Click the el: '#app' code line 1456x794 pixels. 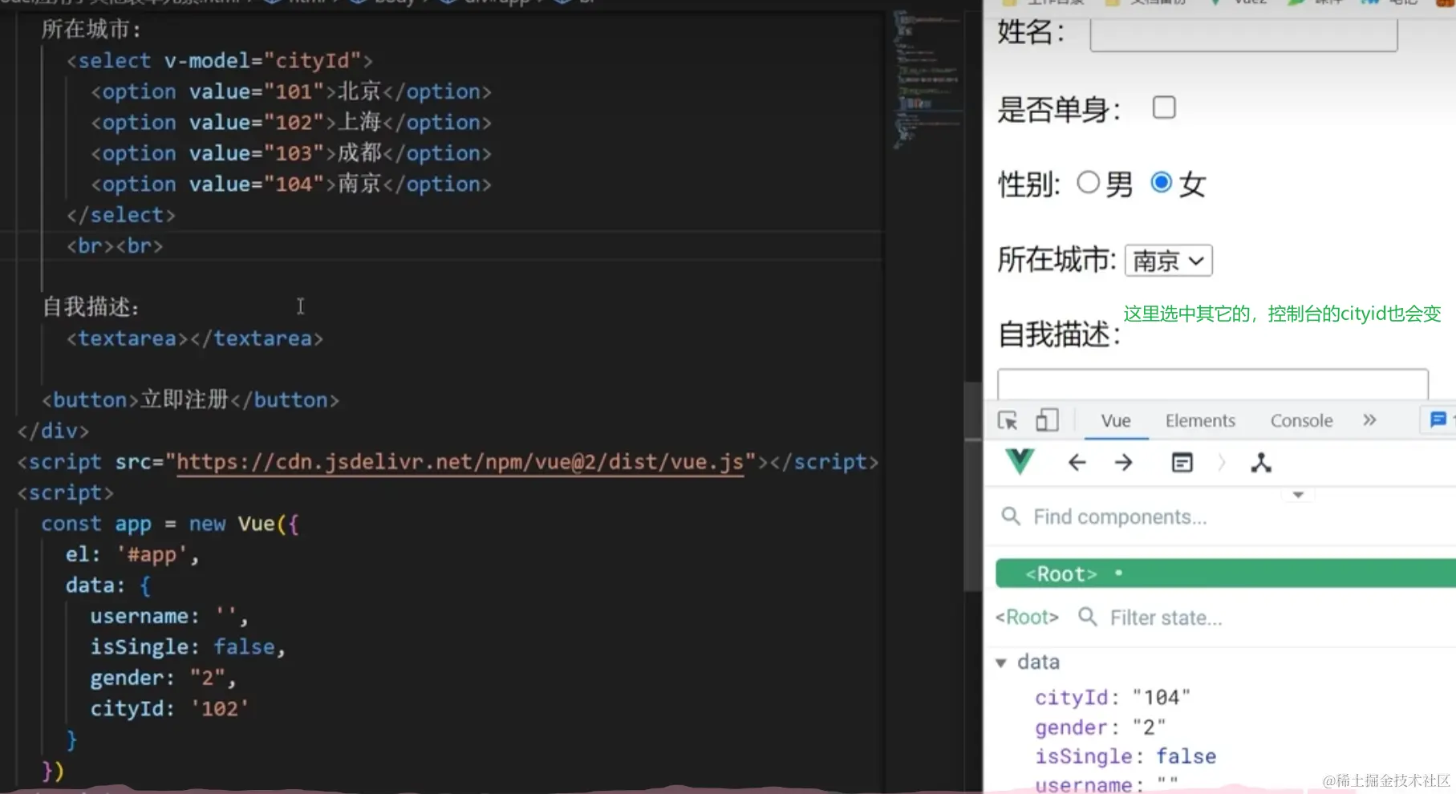pyautogui.click(x=132, y=554)
